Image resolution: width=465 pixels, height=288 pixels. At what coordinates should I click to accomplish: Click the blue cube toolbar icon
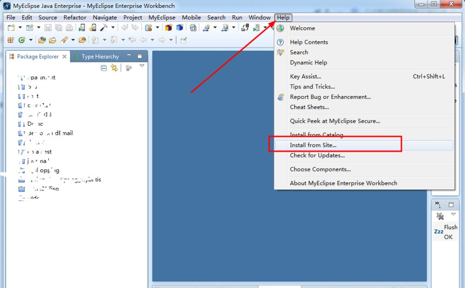point(180,28)
